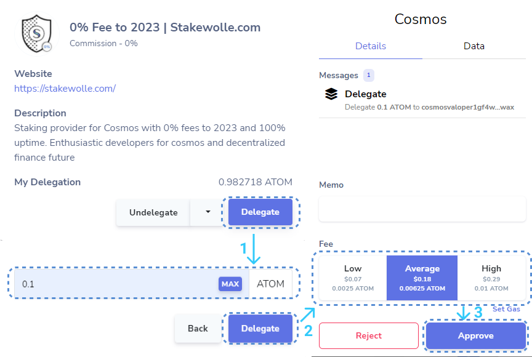This screenshot has width=532, height=357.
Task: Click the messages count badge
Action: pyautogui.click(x=369, y=75)
